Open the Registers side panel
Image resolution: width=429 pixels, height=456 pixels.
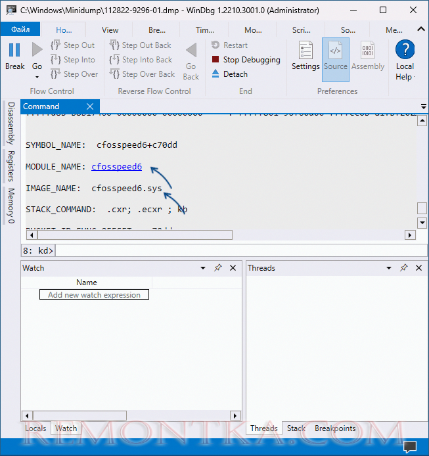click(11, 166)
